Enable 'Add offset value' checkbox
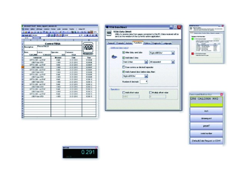The width and height of the screenshot is (246, 184). 124,93
